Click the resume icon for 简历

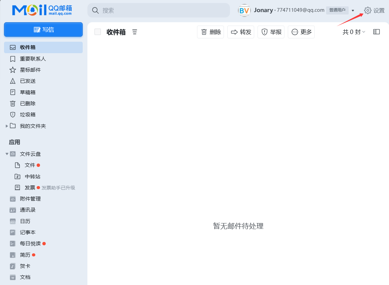pos(13,255)
